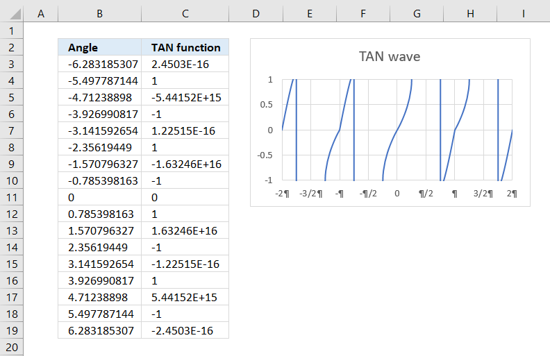Screen dimensions: 550x356
Task: Select cell with 5.44152E+15
Action: pos(185,297)
